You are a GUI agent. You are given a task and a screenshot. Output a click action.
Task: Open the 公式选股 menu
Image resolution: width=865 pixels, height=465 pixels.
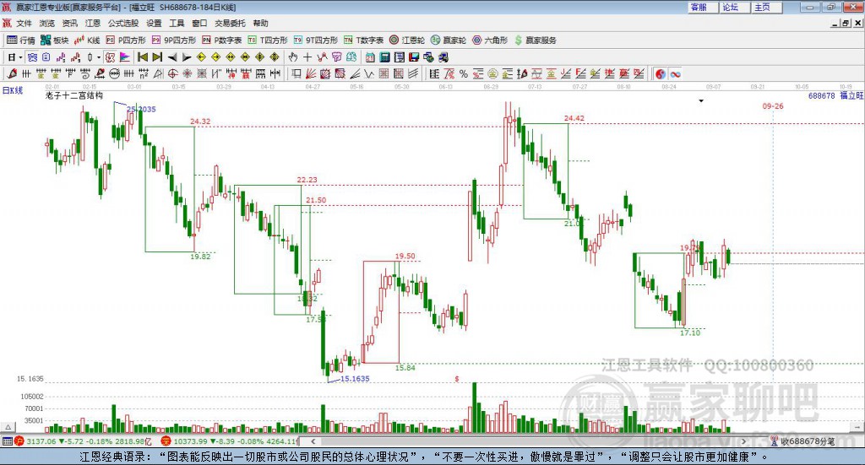pos(123,23)
